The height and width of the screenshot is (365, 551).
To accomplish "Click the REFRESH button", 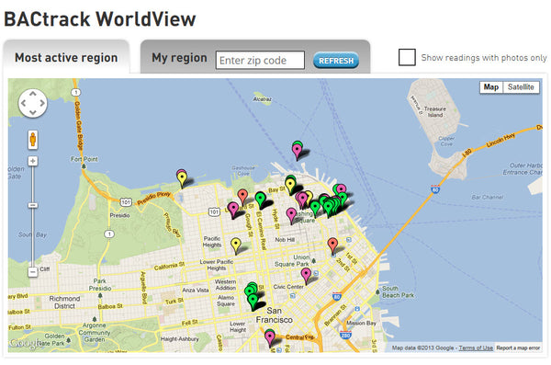I will pos(336,61).
